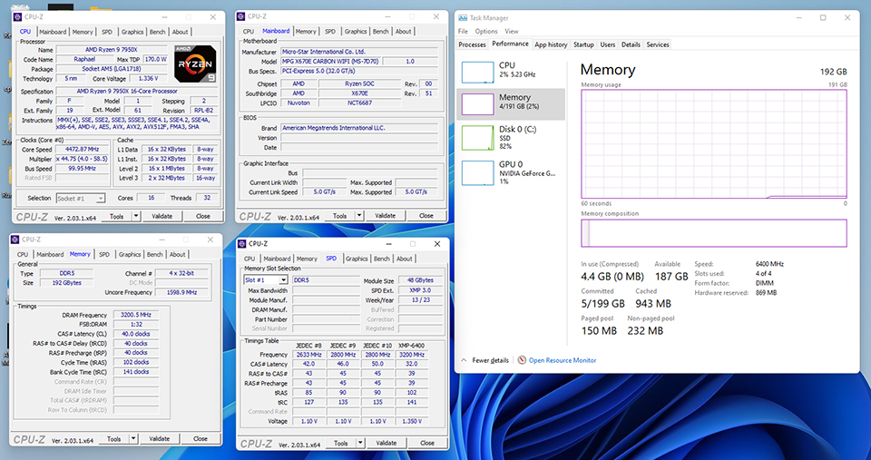Viewport: 871px width, 460px height.
Task: Open the Slot #1 memory slot dropdown
Action: pos(283,280)
